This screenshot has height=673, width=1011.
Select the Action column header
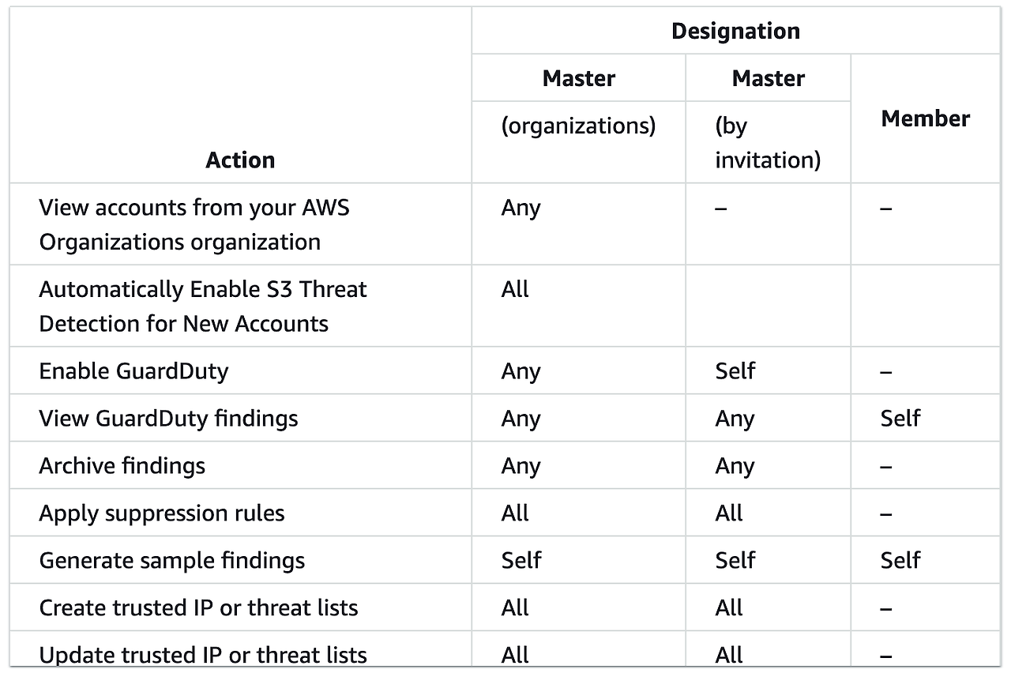(x=240, y=160)
